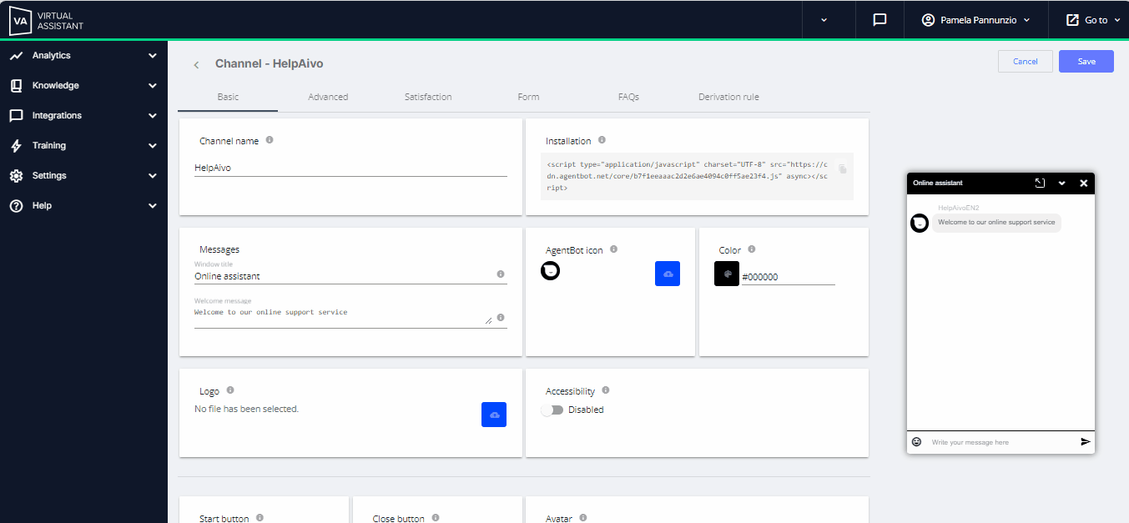Screen dimensions: 1129x523
Task: Click the #000000 color hex field
Action: (788, 277)
